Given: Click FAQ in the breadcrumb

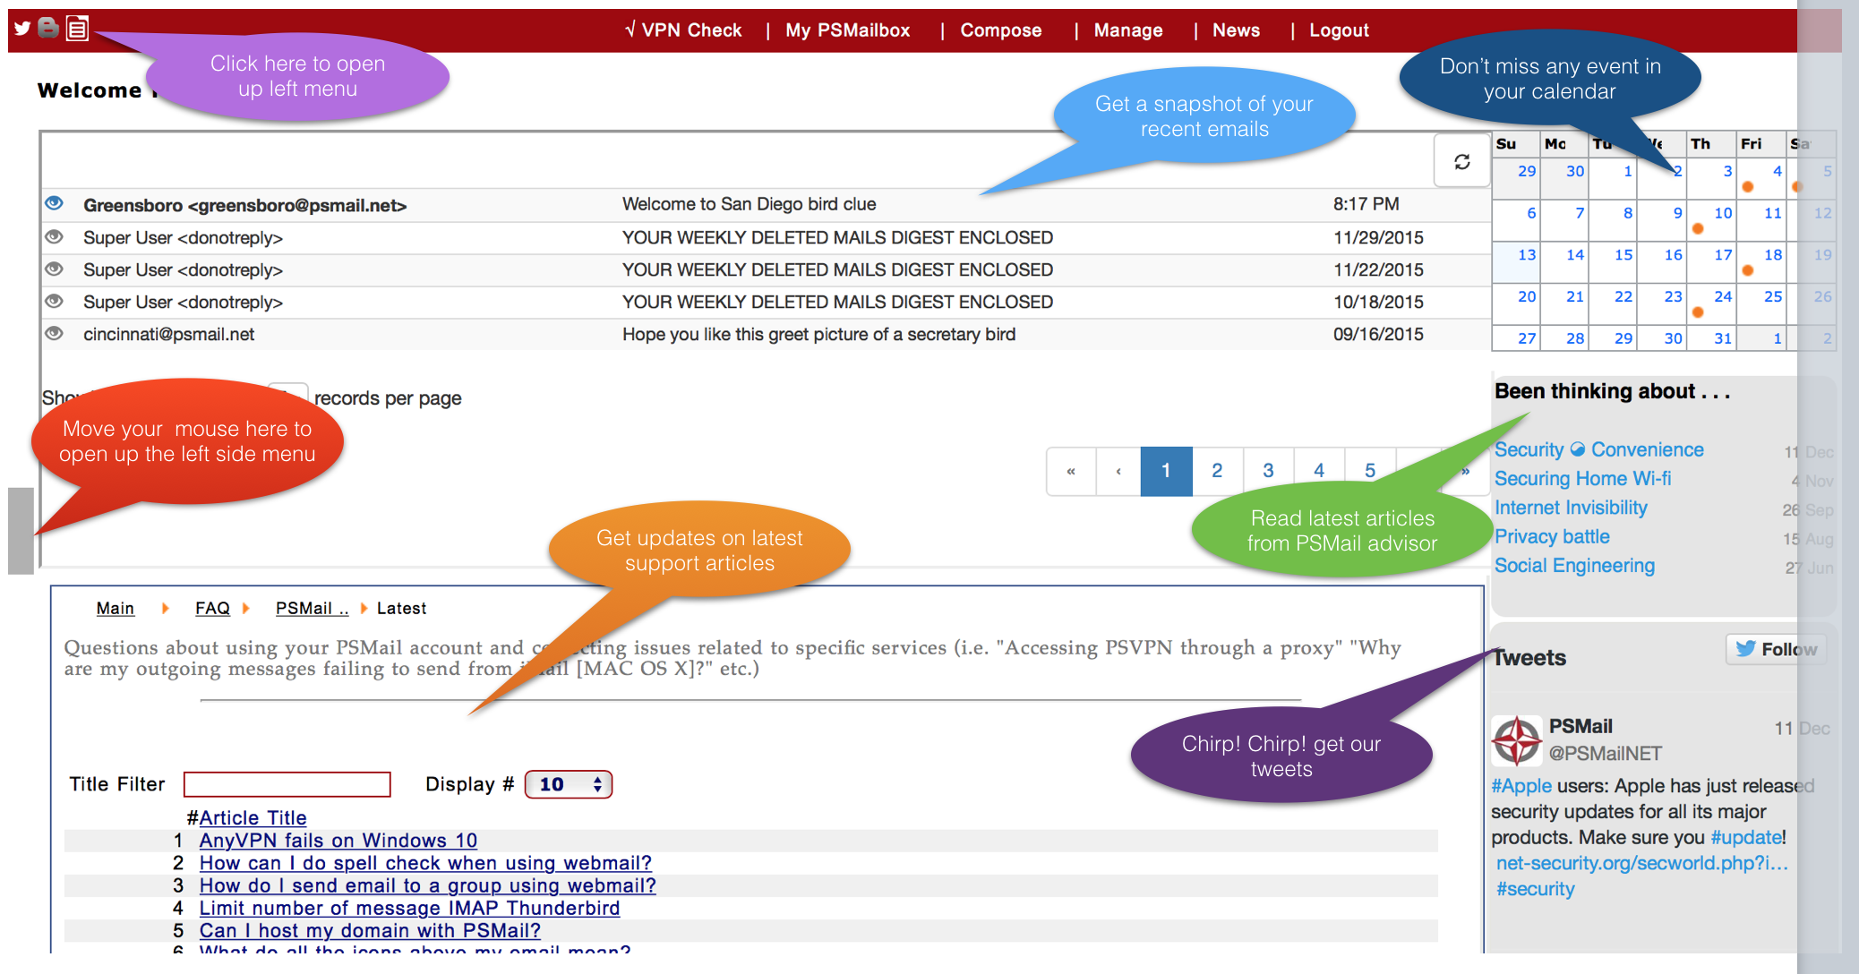Looking at the screenshot, I should (x=213, y=609).
